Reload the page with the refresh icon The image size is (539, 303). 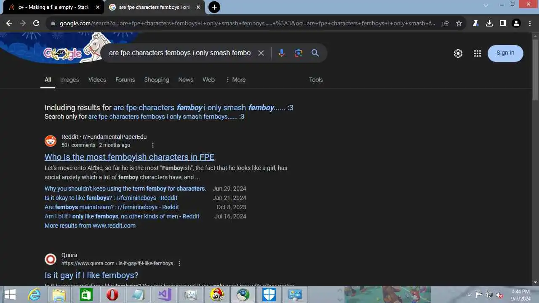point(36,24)
